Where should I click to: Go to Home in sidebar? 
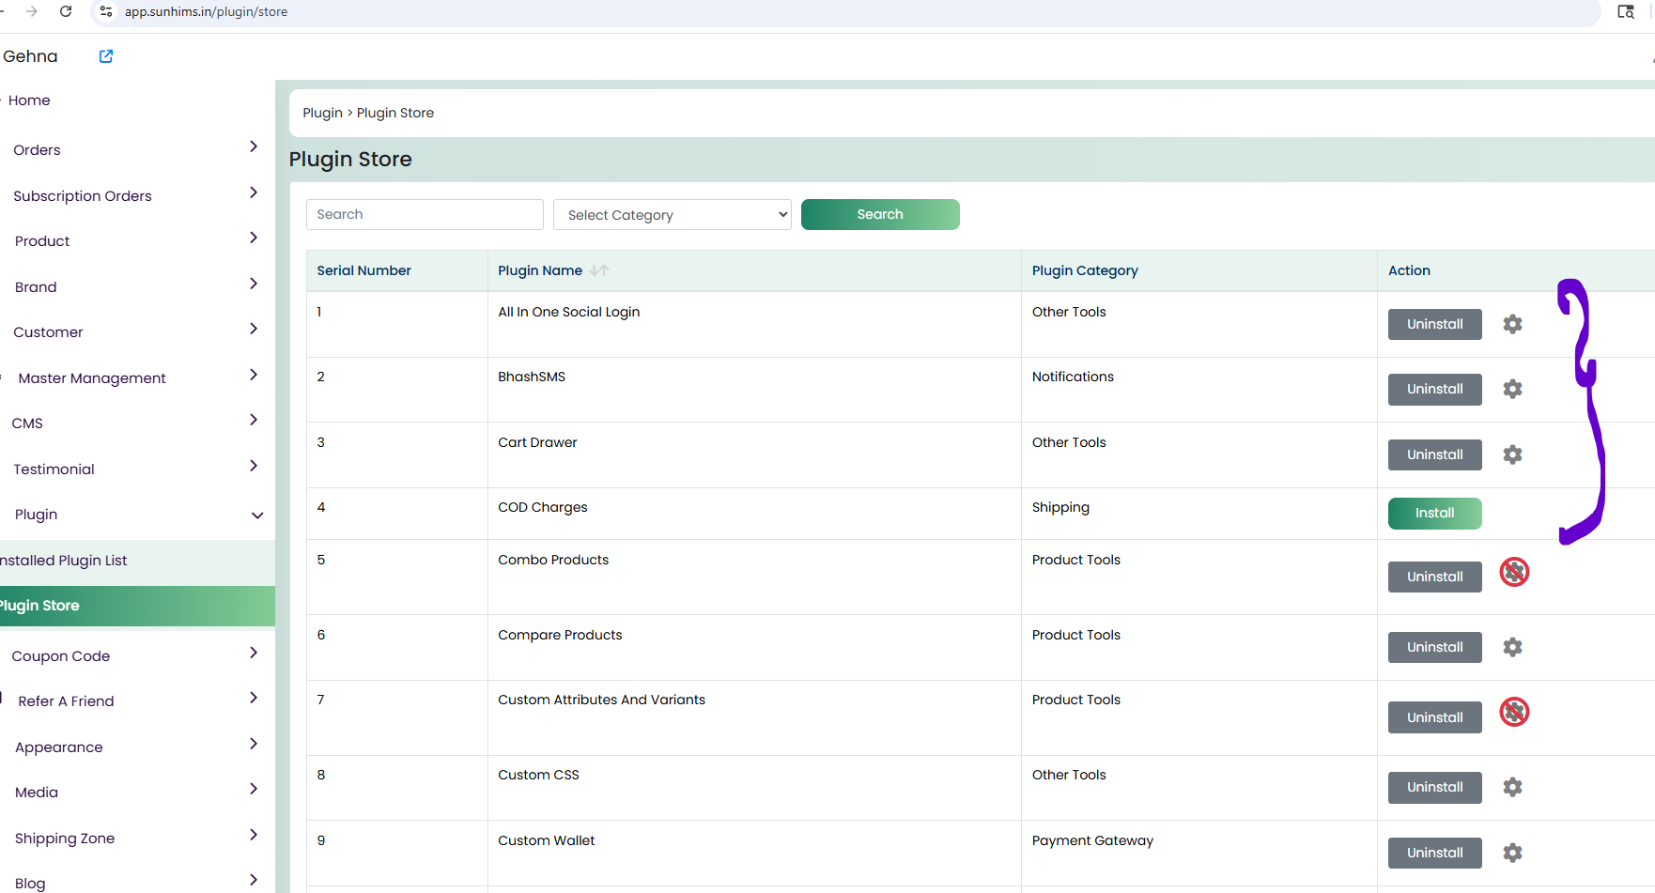click(x=29, y=100)
